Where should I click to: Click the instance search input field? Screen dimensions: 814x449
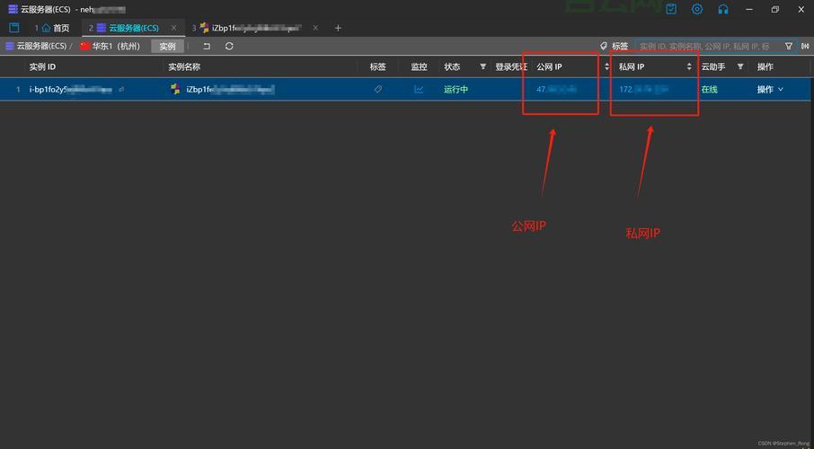click(705, 46)
